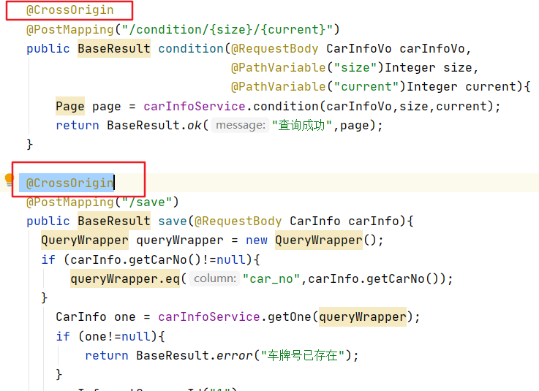
Task: Click the ok method call on BaseResult
Action: (195, 126)
